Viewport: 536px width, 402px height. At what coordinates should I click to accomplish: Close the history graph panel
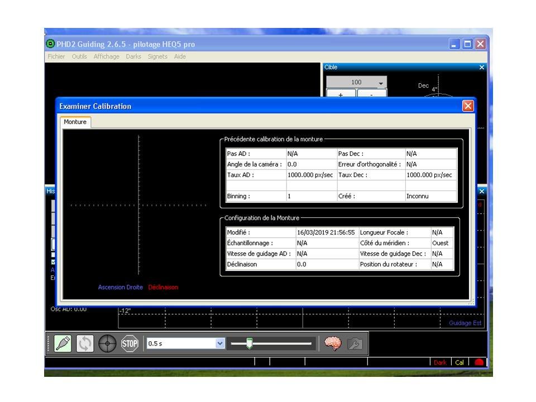(482, 191)
